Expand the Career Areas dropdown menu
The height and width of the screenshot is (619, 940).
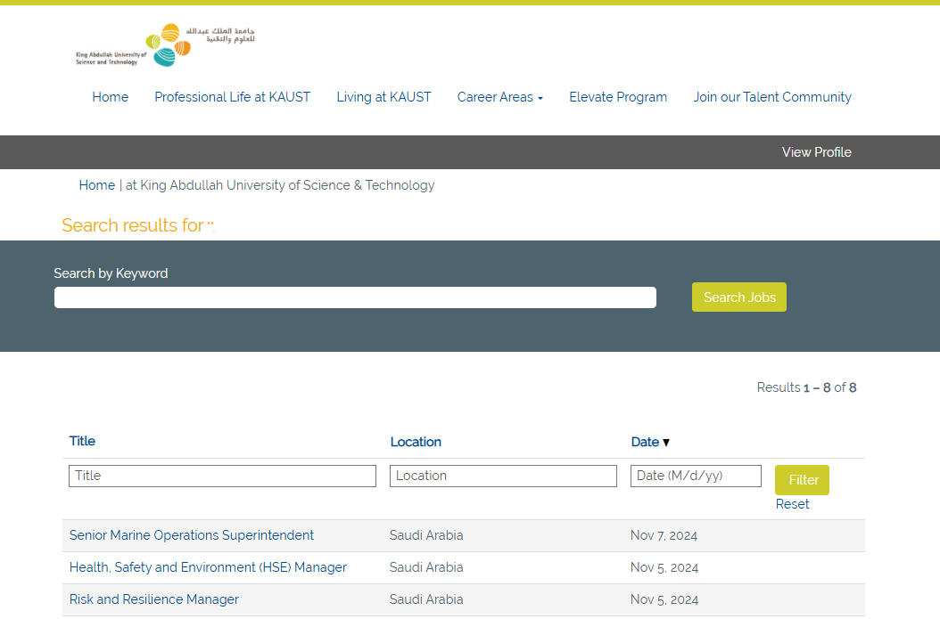(x=500, y=97)
